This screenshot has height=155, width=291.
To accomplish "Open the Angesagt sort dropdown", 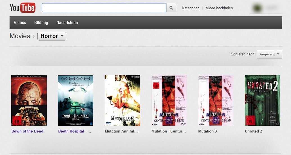I will 269,54.
